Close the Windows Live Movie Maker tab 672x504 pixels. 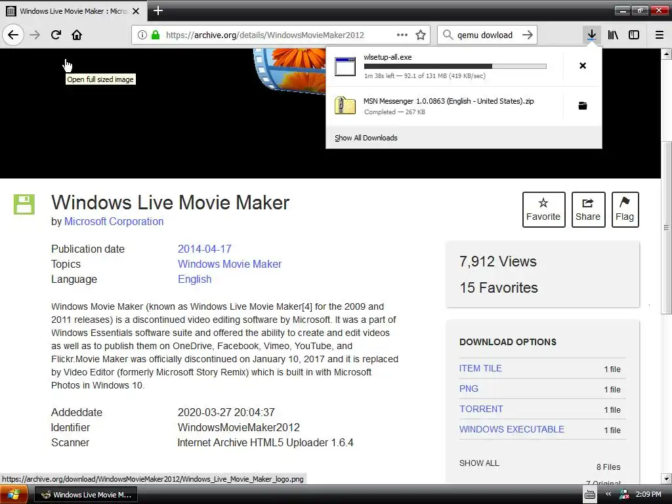136,11
